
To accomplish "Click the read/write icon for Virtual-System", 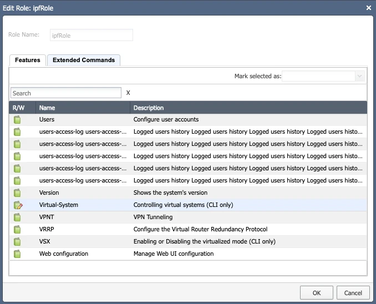I will (x=18, y=205).
